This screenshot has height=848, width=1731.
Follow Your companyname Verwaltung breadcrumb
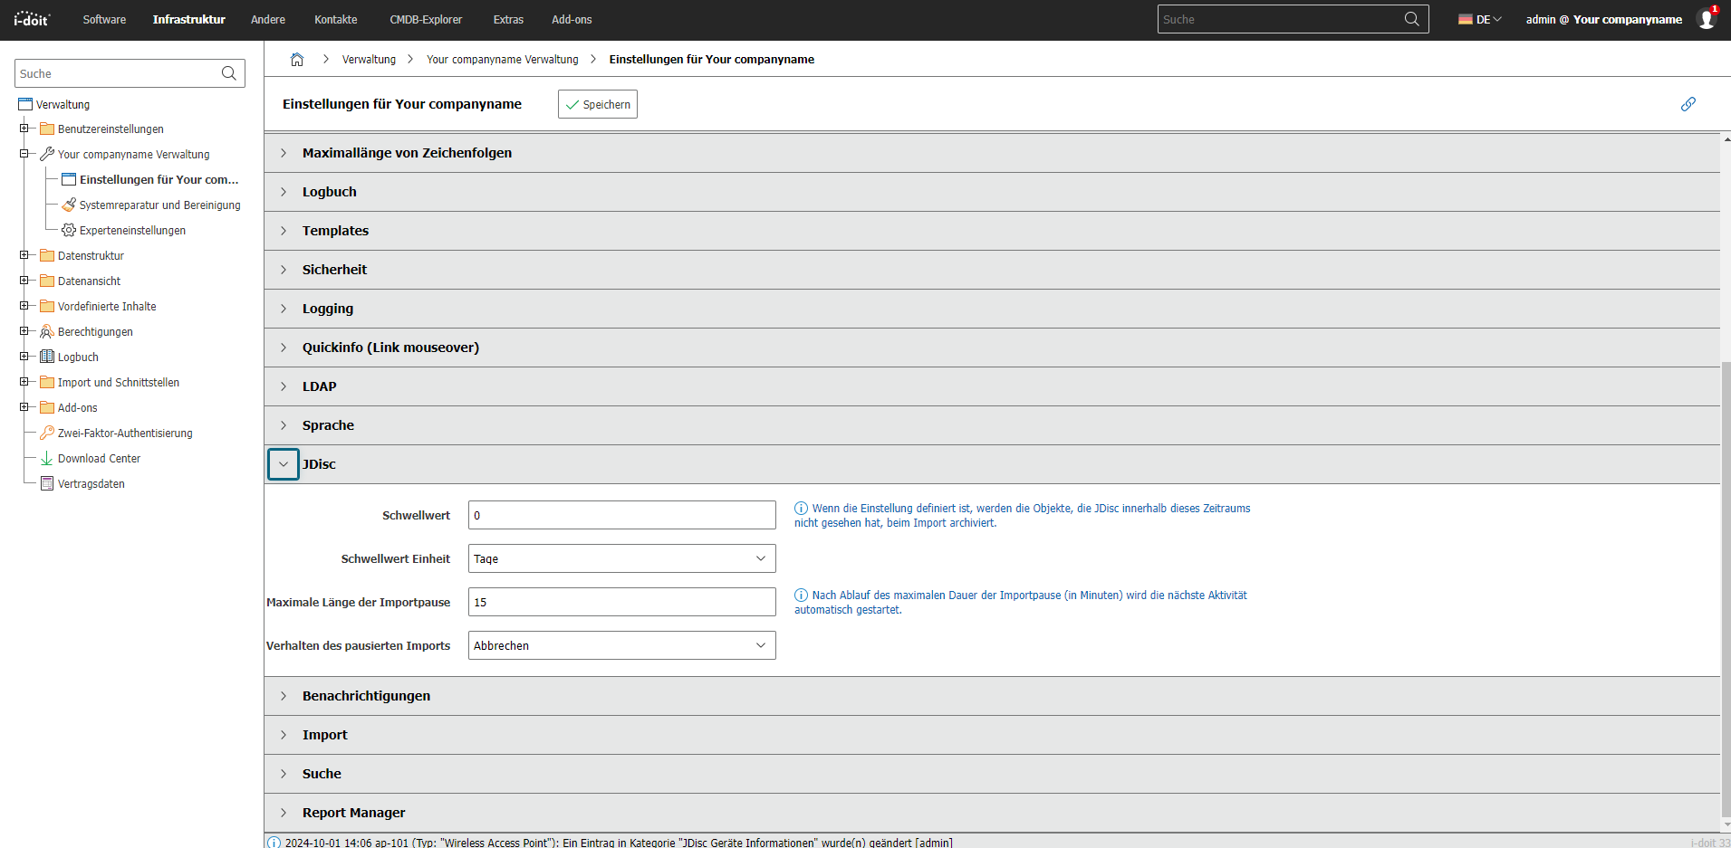pos(503,60)
